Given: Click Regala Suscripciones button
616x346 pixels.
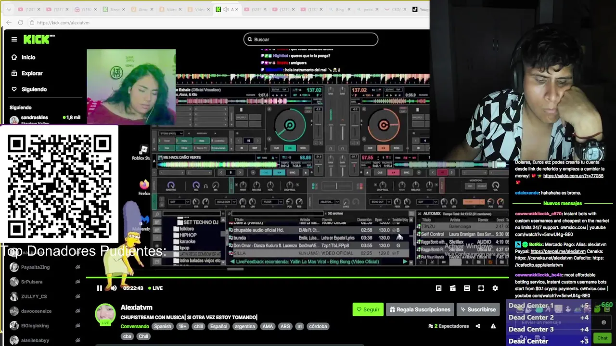Looking at the screenshot, I should click(420, 309).
